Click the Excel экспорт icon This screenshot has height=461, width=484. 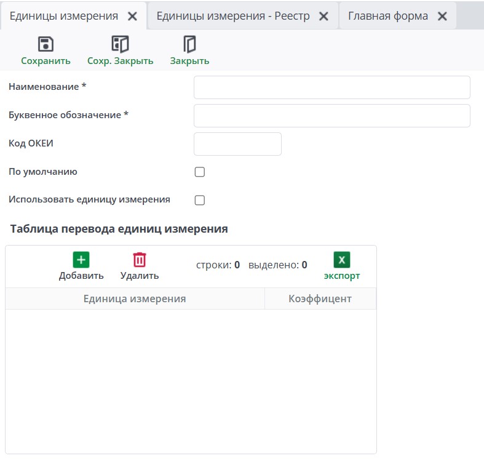tap(342, 260)
